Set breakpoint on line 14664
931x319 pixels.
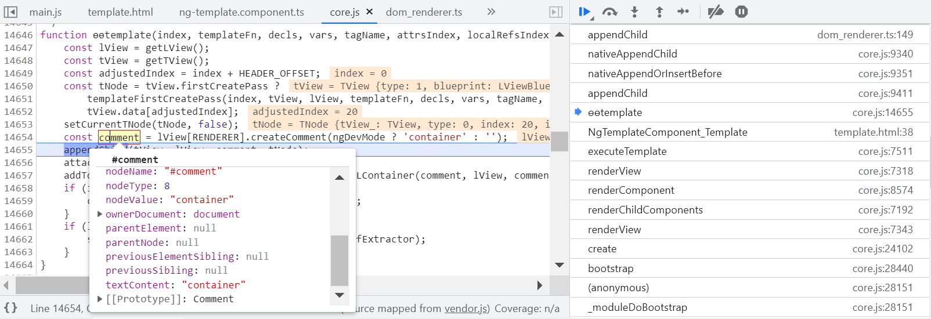point(18,264)
